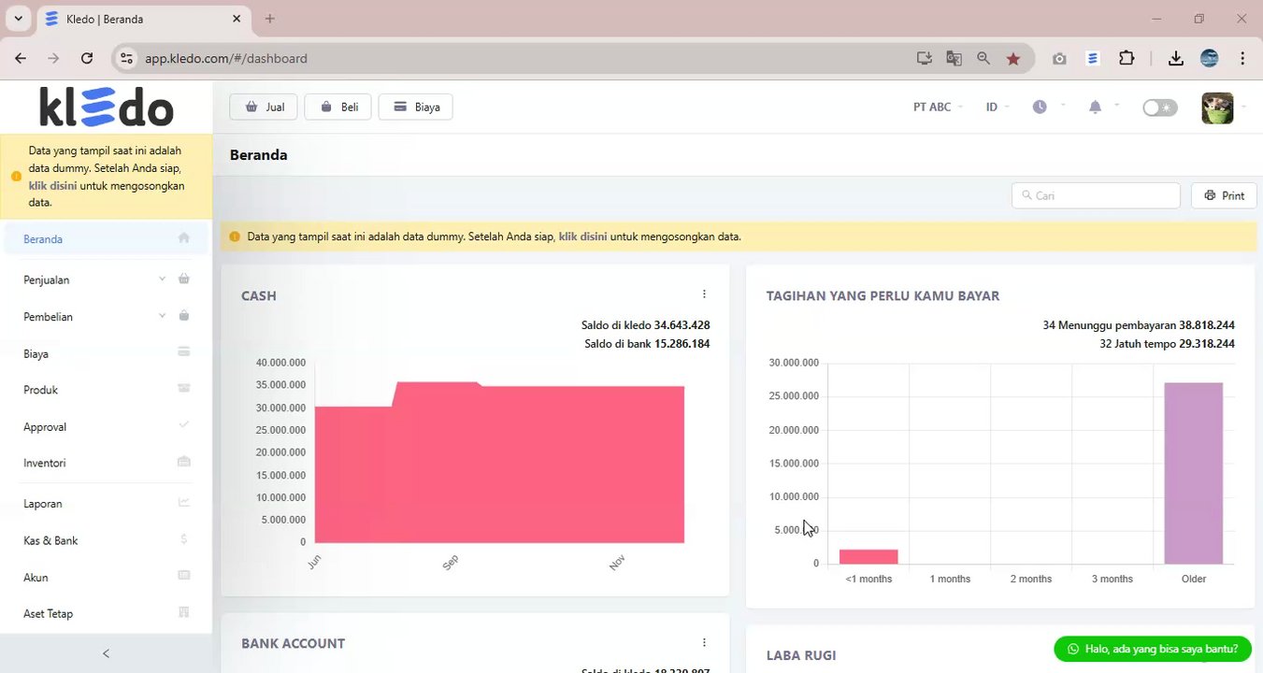Select Produk in the sidebar
Screen dimensions: 1263x673
click(x=106, y=390)
